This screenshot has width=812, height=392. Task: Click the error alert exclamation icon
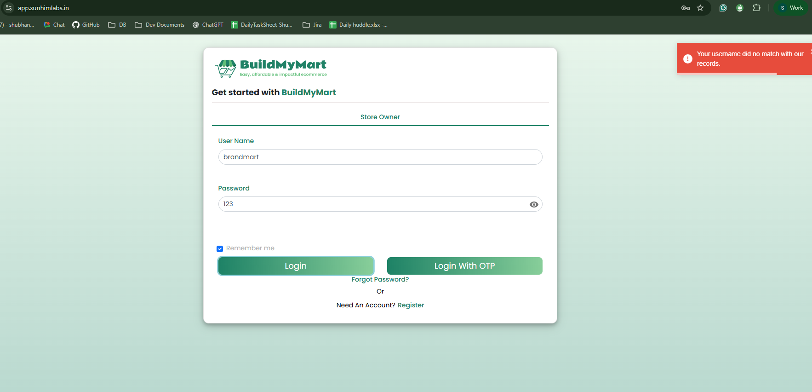(x=688, y=59)
